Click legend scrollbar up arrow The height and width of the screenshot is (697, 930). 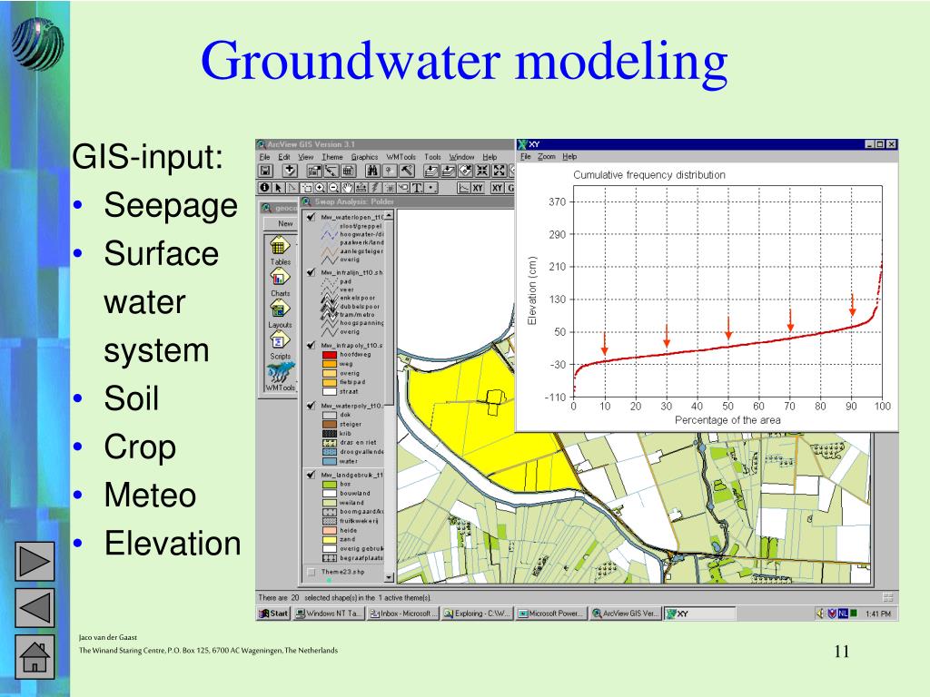point(389,214)
